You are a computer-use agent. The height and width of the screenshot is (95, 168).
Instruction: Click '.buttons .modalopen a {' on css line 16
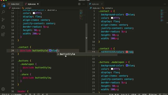pyautogui.click(x=114, y=62)
